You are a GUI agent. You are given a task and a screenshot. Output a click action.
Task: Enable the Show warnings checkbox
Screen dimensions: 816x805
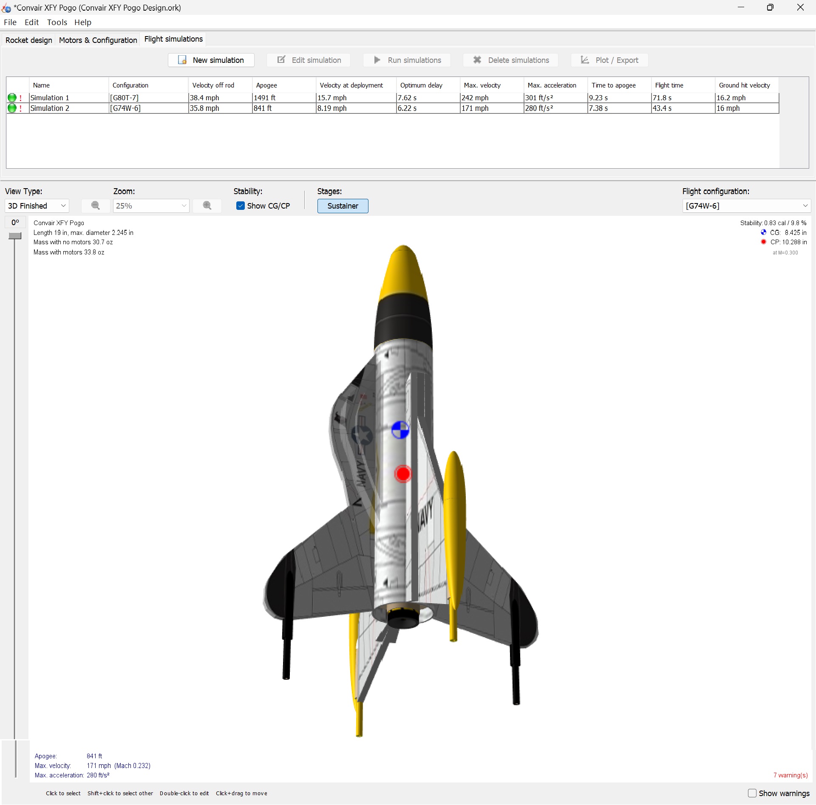click(x=752, y=793)
